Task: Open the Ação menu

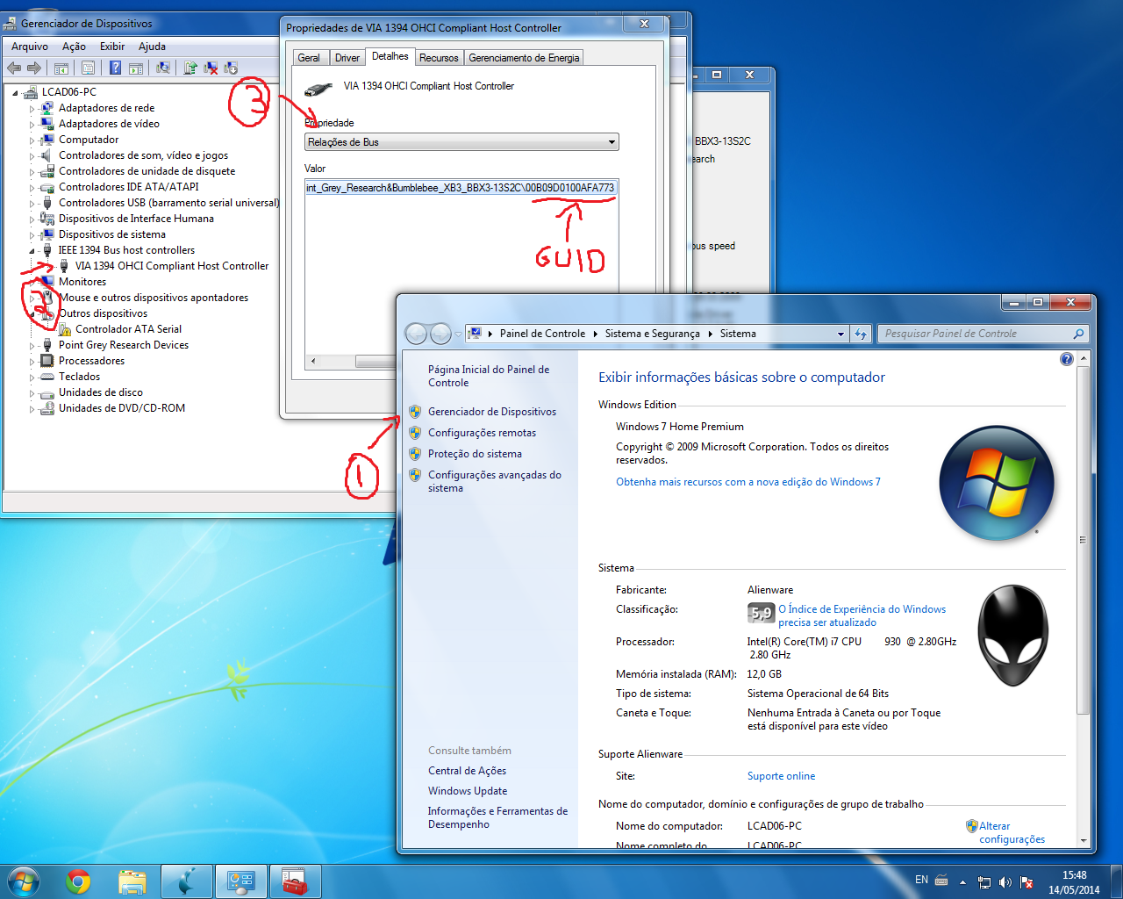Action: click(x=74, y=47)
